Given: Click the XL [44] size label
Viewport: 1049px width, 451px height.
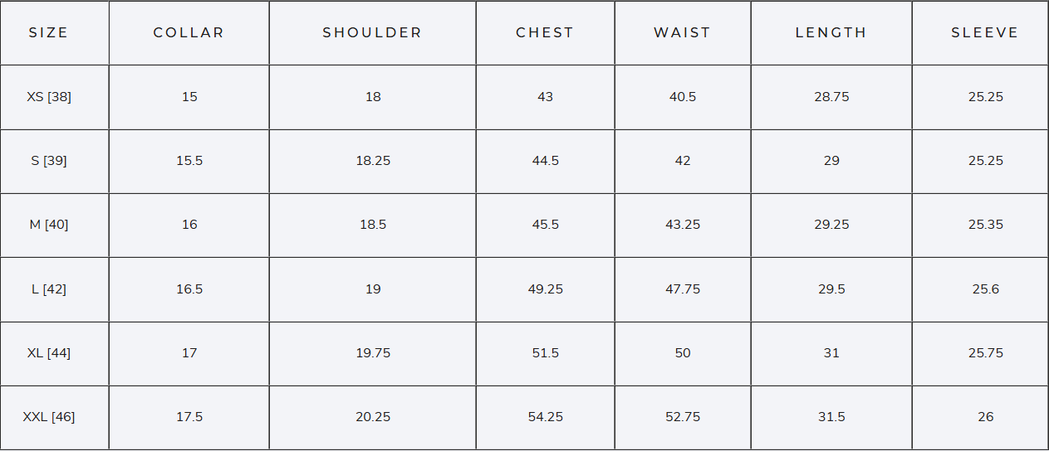Looking at the screenshot, I should 49,353.
